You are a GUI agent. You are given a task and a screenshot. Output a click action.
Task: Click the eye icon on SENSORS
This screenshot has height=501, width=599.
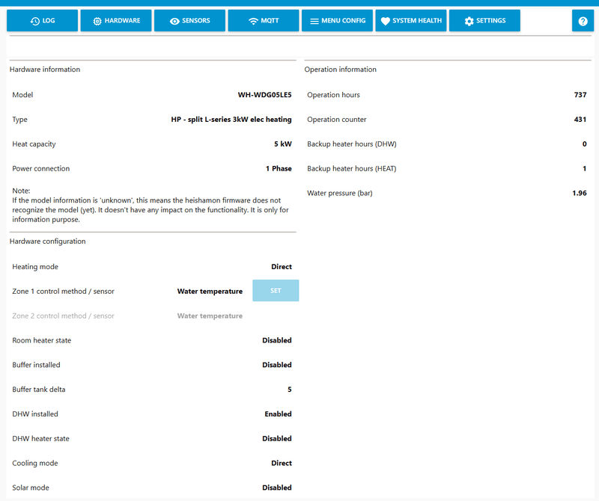pos(174,22)
